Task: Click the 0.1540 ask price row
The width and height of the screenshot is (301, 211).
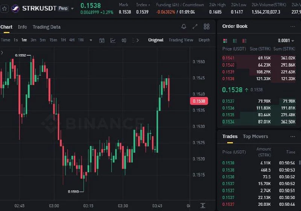Action: coord(259,65)
